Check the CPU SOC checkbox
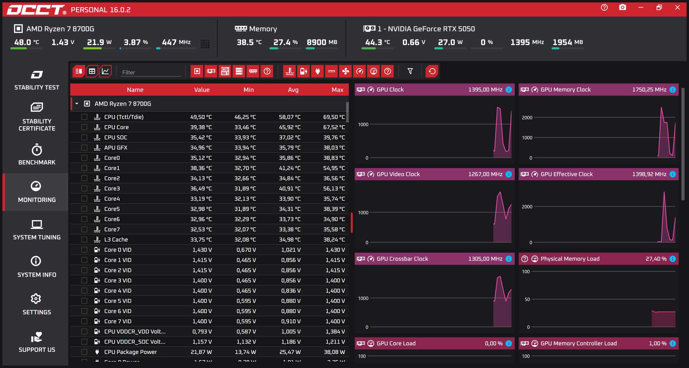This screenshot has height=368, width=689. pos(84,137)
